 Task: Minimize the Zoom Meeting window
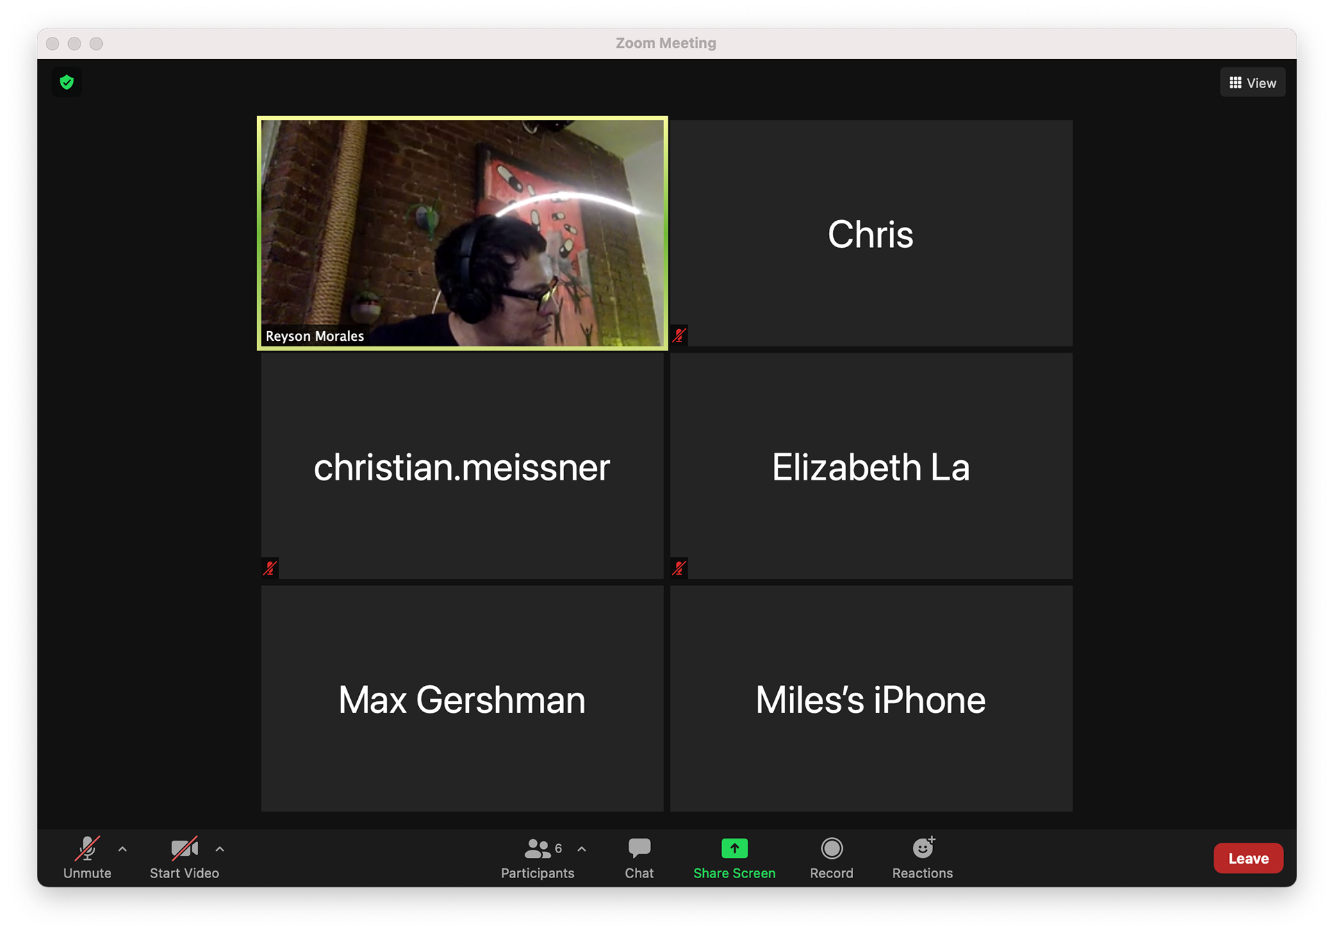[x=74, y=44]
